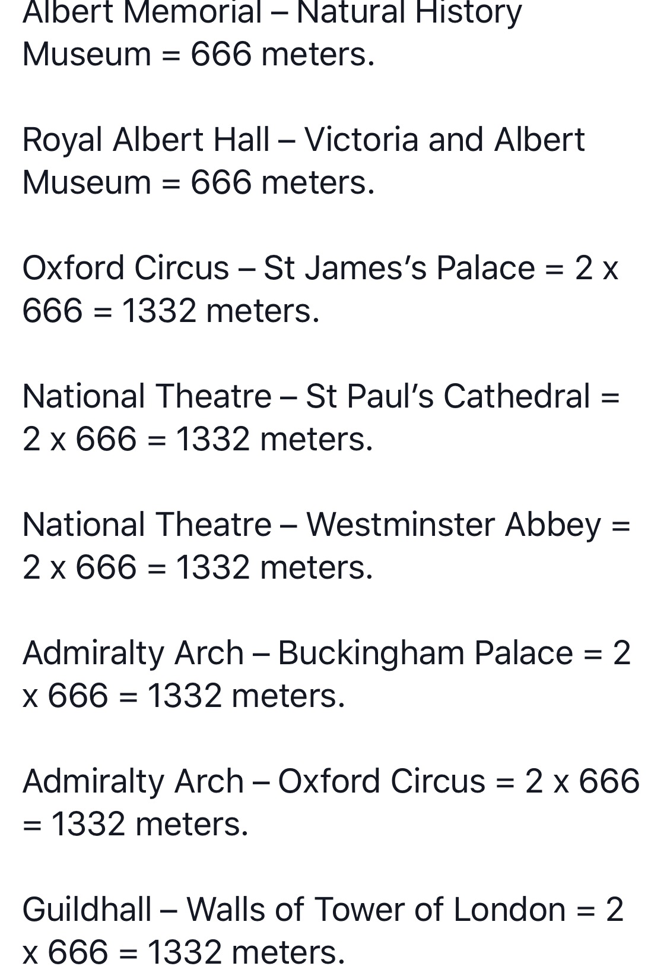This screenshot has width=667, height=969.
Task: Click the words "Buckingham Palace"
Action: 425,653
